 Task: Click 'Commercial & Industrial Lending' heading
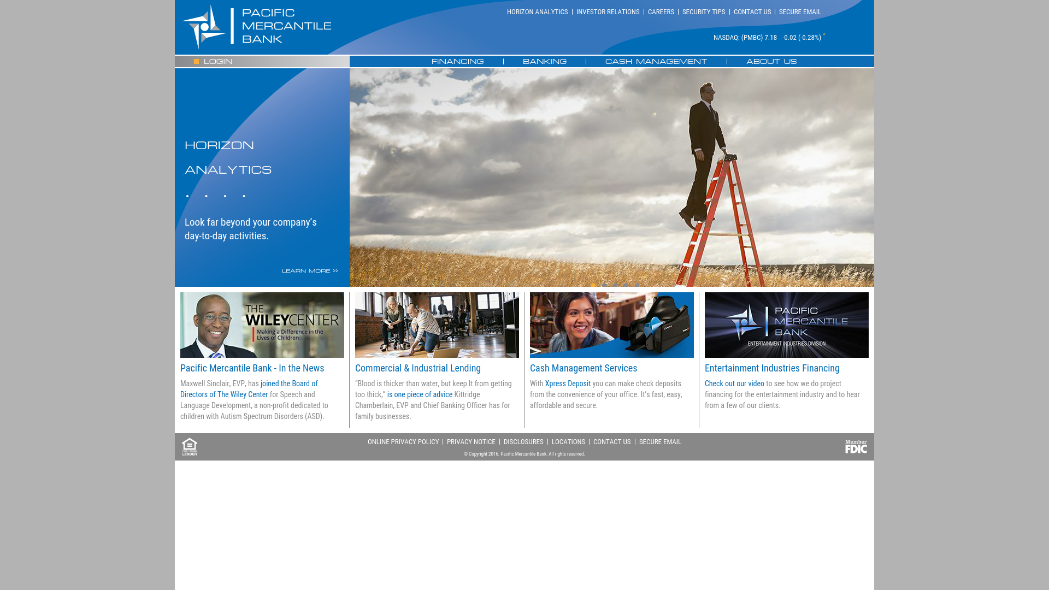[x=418, y=368]
